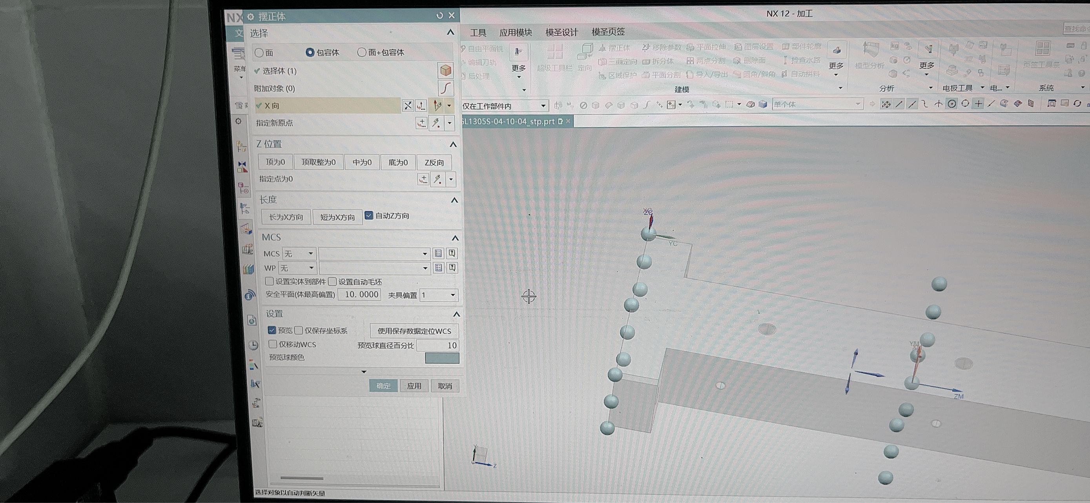Open the 单个体 selection filter dropdown
1090x503 pixels.
(817, 104)
